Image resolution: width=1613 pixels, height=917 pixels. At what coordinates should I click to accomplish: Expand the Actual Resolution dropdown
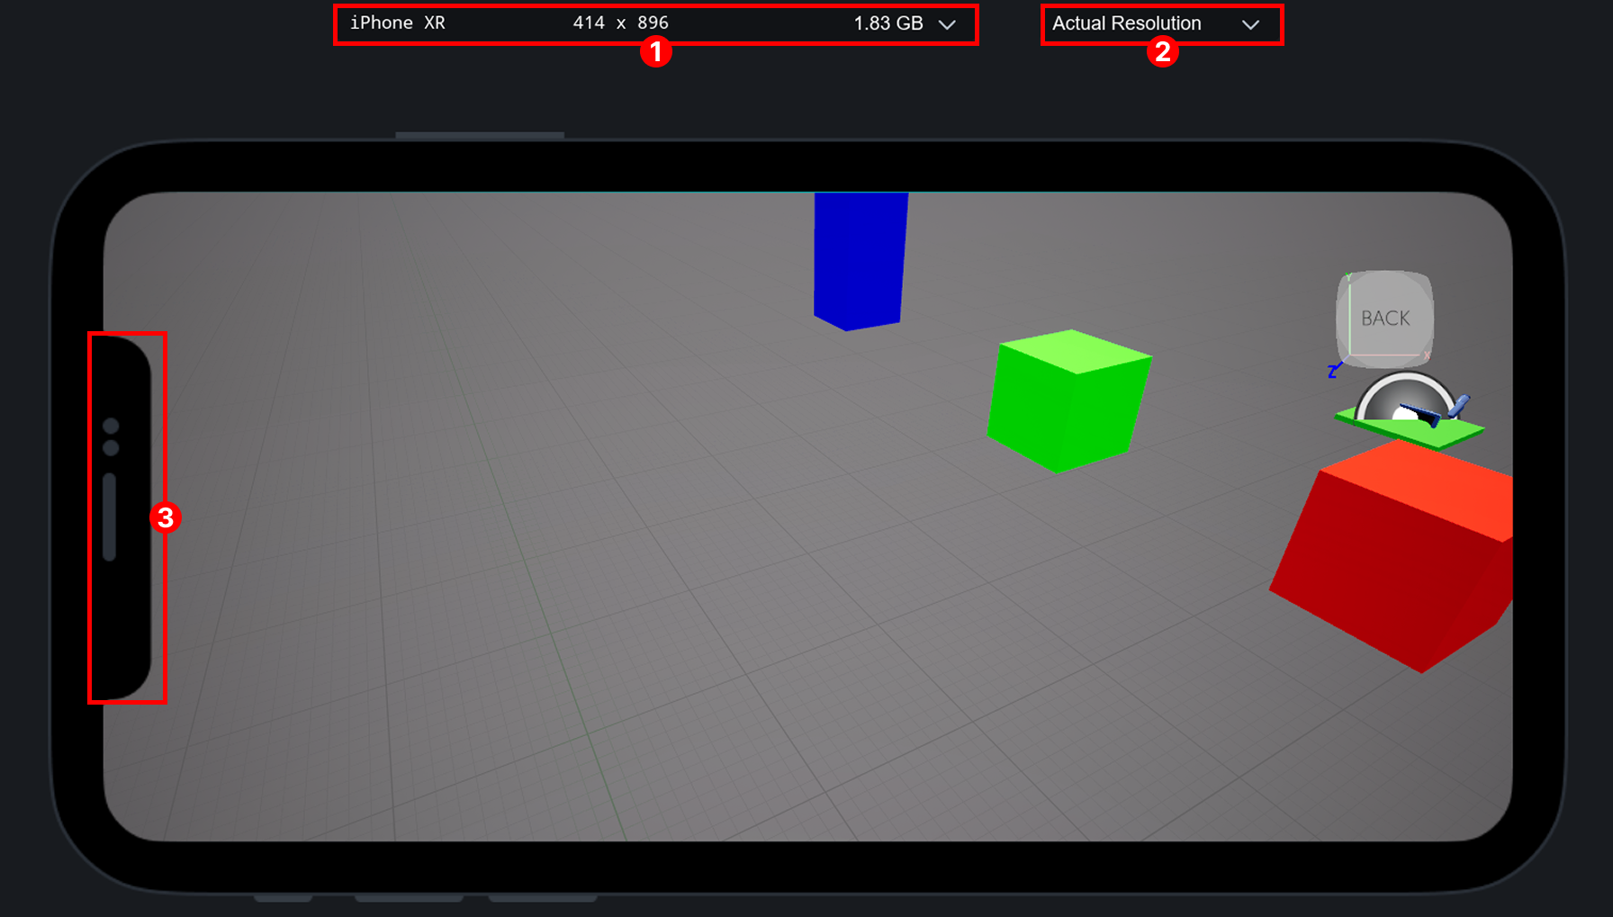[x=1127, y=24]
